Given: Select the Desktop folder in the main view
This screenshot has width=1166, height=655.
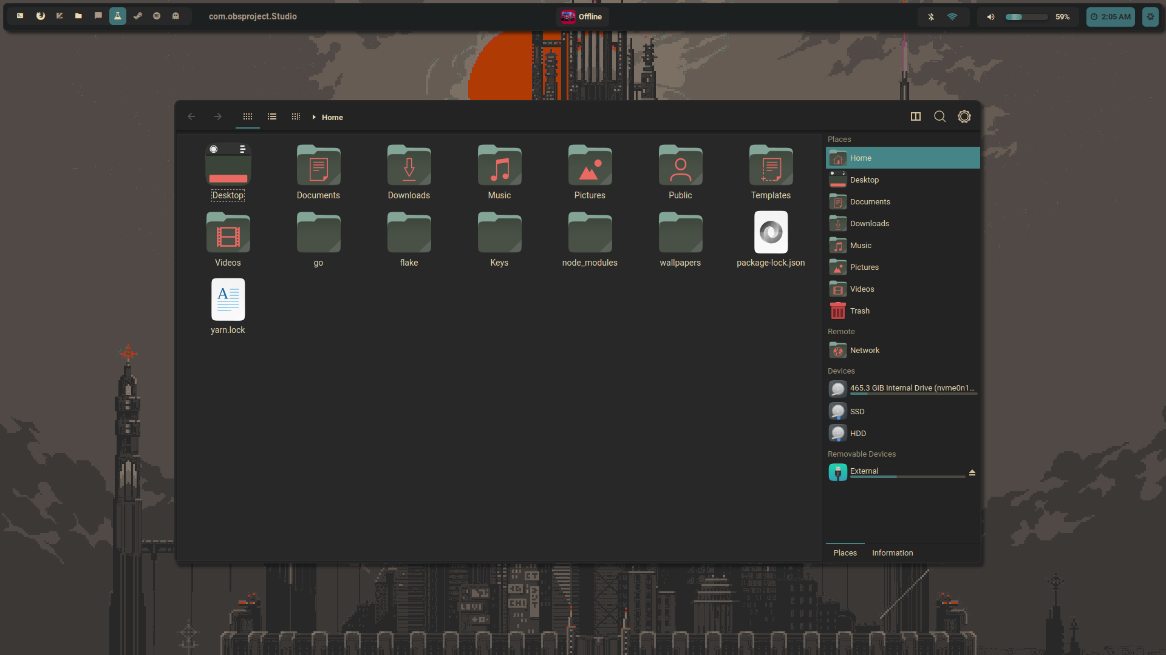Looking at the screenshot, I should coord(228,172).
